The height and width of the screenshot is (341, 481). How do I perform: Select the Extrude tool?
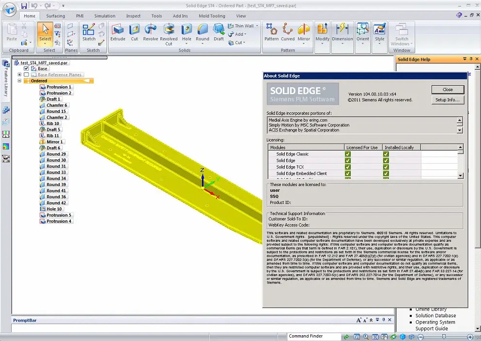[x=118, y=33]
